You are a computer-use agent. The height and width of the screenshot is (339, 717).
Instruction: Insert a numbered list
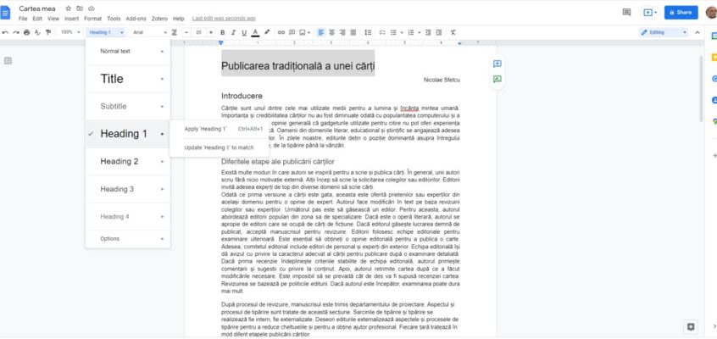[411, 32]
